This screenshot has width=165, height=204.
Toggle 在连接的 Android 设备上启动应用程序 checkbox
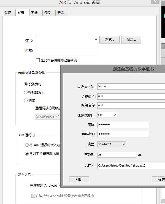click(33, 196)
